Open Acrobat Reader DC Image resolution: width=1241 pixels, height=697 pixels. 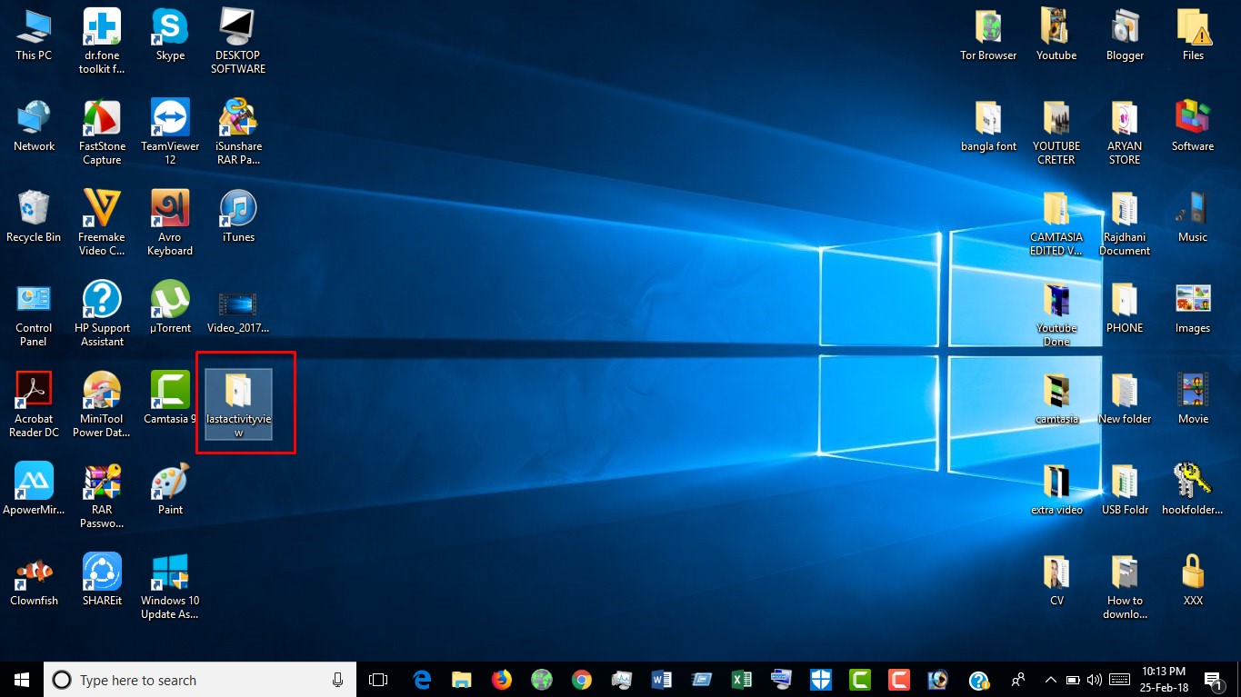(x=33, y=391)
